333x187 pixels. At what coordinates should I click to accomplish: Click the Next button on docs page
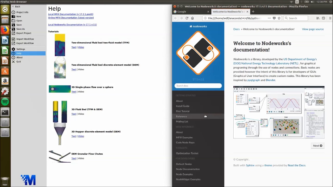pyautogui.click(x=318, y=146)
